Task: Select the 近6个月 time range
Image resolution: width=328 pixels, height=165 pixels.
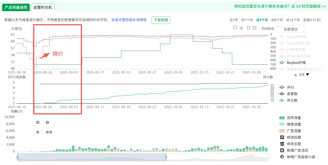Action: click(277, 20)
